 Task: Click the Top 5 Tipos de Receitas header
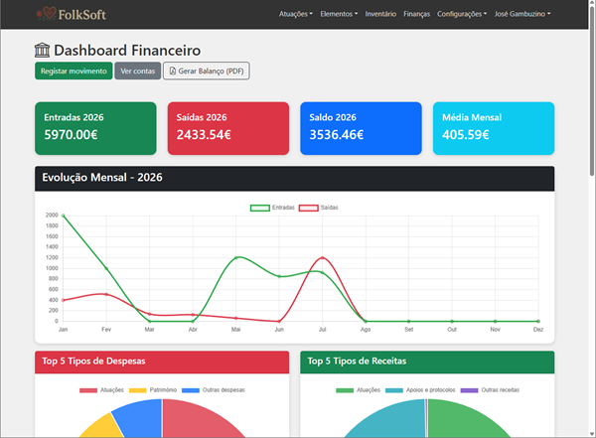click(x=427, y=362)
